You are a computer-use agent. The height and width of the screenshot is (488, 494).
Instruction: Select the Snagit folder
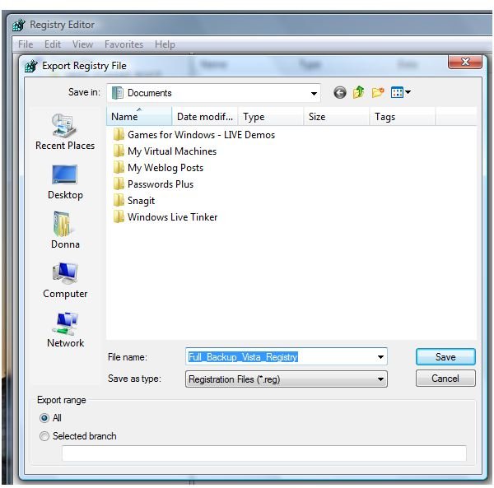[x=134, y=201]
